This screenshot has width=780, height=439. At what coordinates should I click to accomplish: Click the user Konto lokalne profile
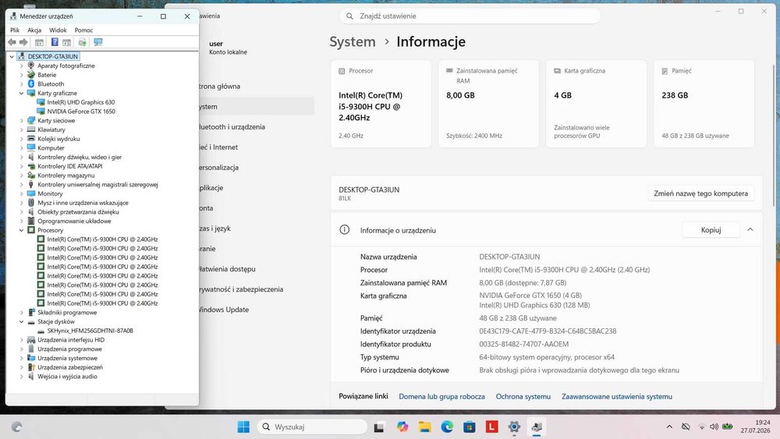(228, 48)
